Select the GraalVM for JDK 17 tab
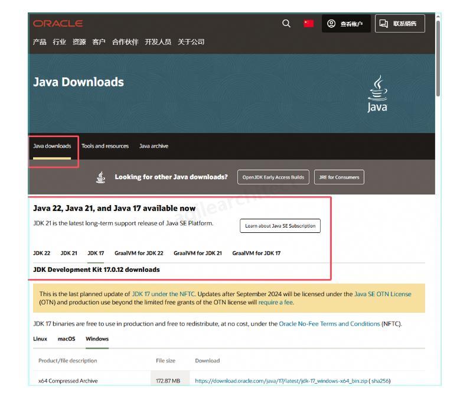The width and height of the screenshot is (470, 399). coord(256,253)
